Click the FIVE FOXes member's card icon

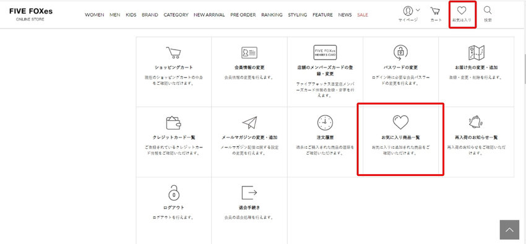(x=325, y=53)
